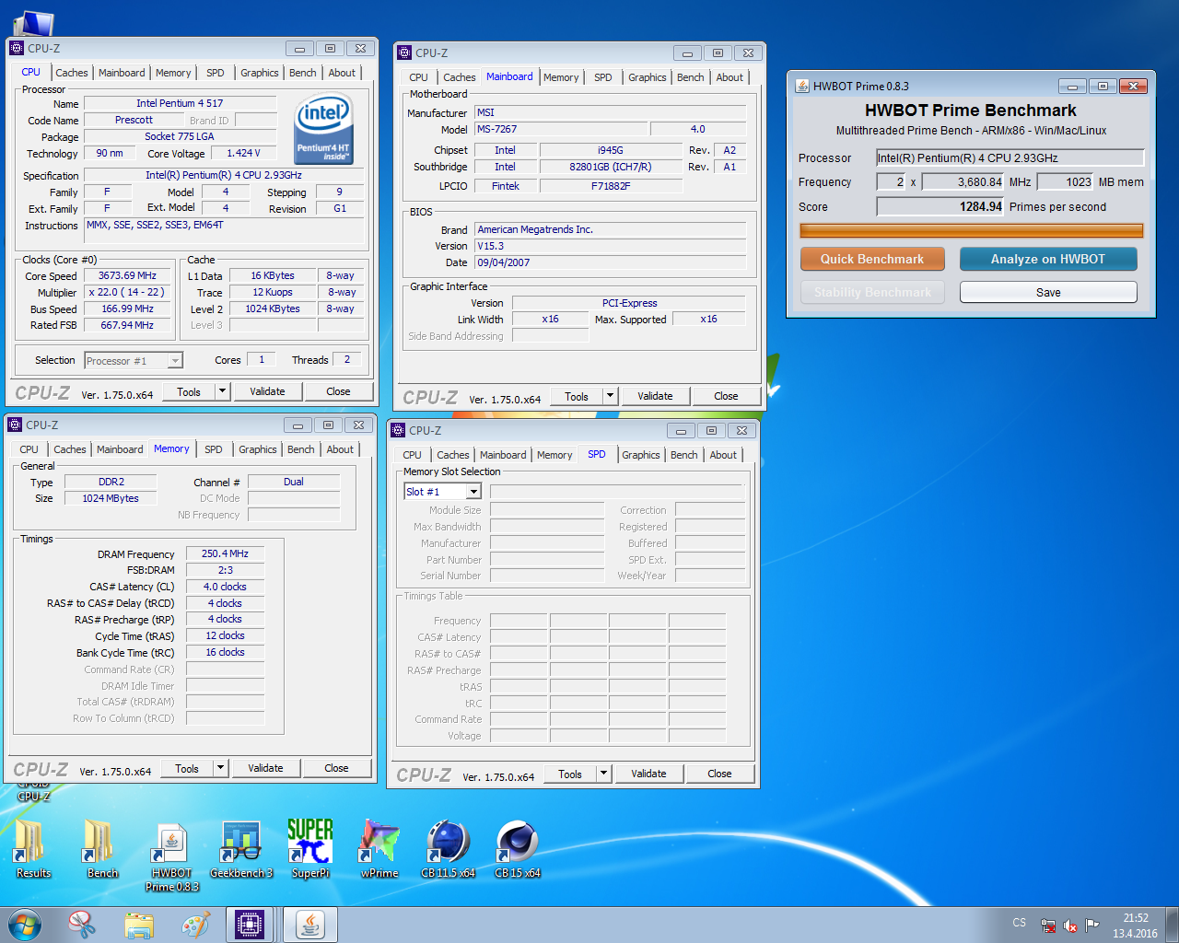Open Snipping Tool from the taskbar
This screenshot has width=1179, height=943.
pyautogui.click(x=82, y=925)
